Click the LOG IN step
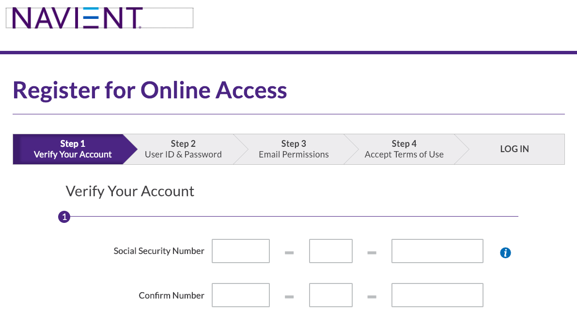 (514, 149)
